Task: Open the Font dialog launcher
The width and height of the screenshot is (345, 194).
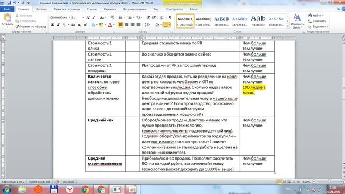Action: [114, 32]
